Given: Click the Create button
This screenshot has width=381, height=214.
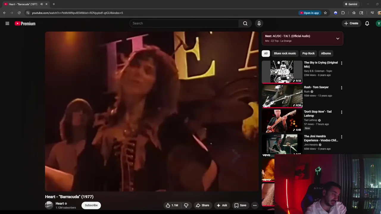Looking at the screenshot, I should pos(351,23).
